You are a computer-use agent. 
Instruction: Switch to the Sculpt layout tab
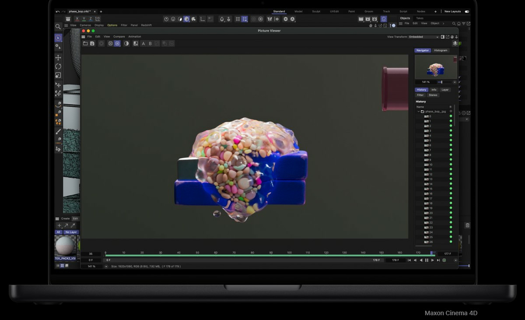point(316,12)
